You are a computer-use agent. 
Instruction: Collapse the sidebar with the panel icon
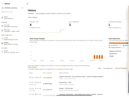point(27,4)
